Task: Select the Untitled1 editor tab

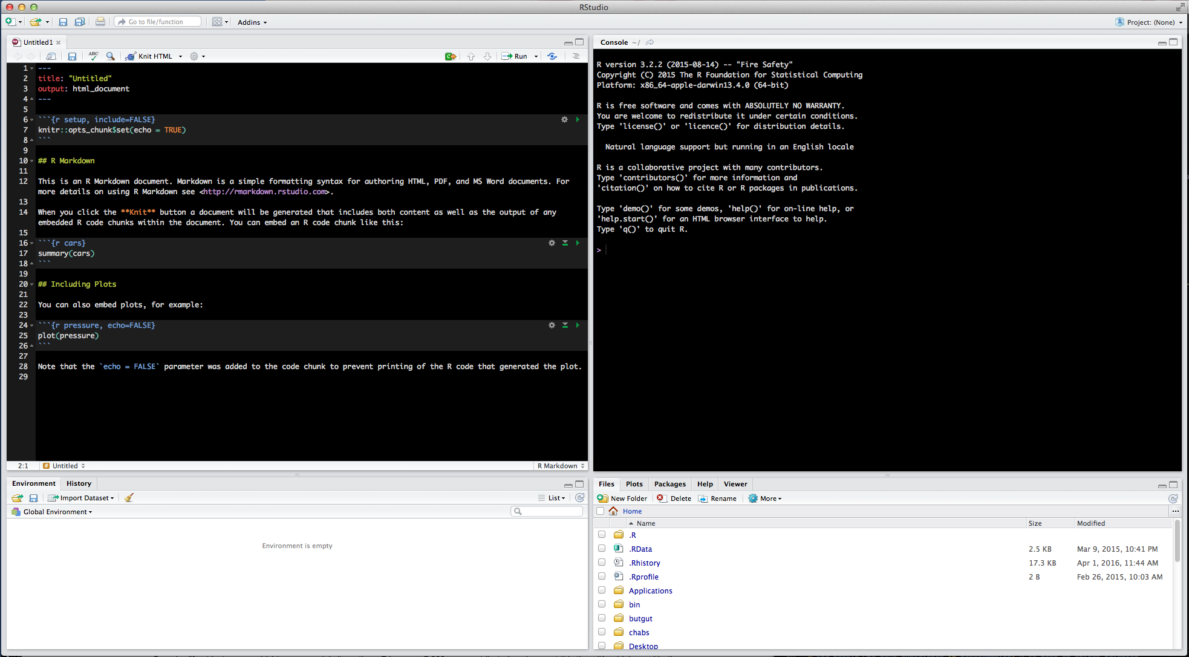Action: [x=37, y=42]
